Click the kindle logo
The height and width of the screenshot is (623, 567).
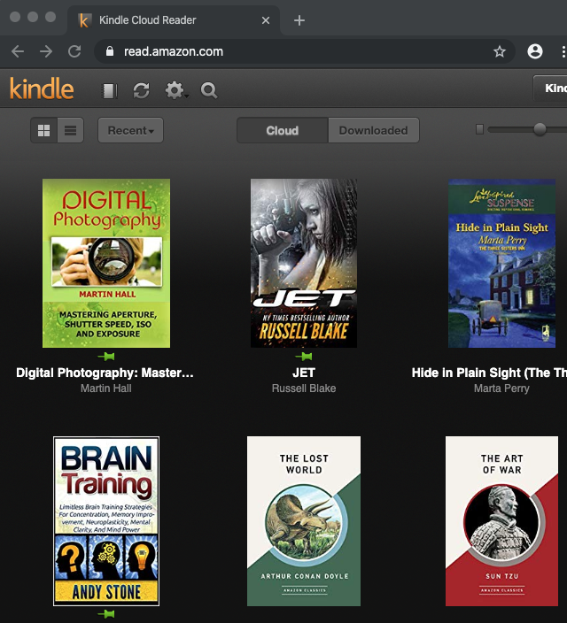click(x=42, y=89)
